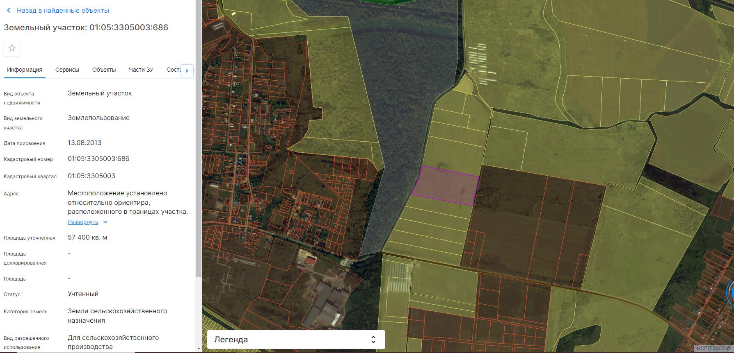Screen dimensions: 734x353
Task: Click the blue circular button at map edge
Action: (x=731, y=292)
